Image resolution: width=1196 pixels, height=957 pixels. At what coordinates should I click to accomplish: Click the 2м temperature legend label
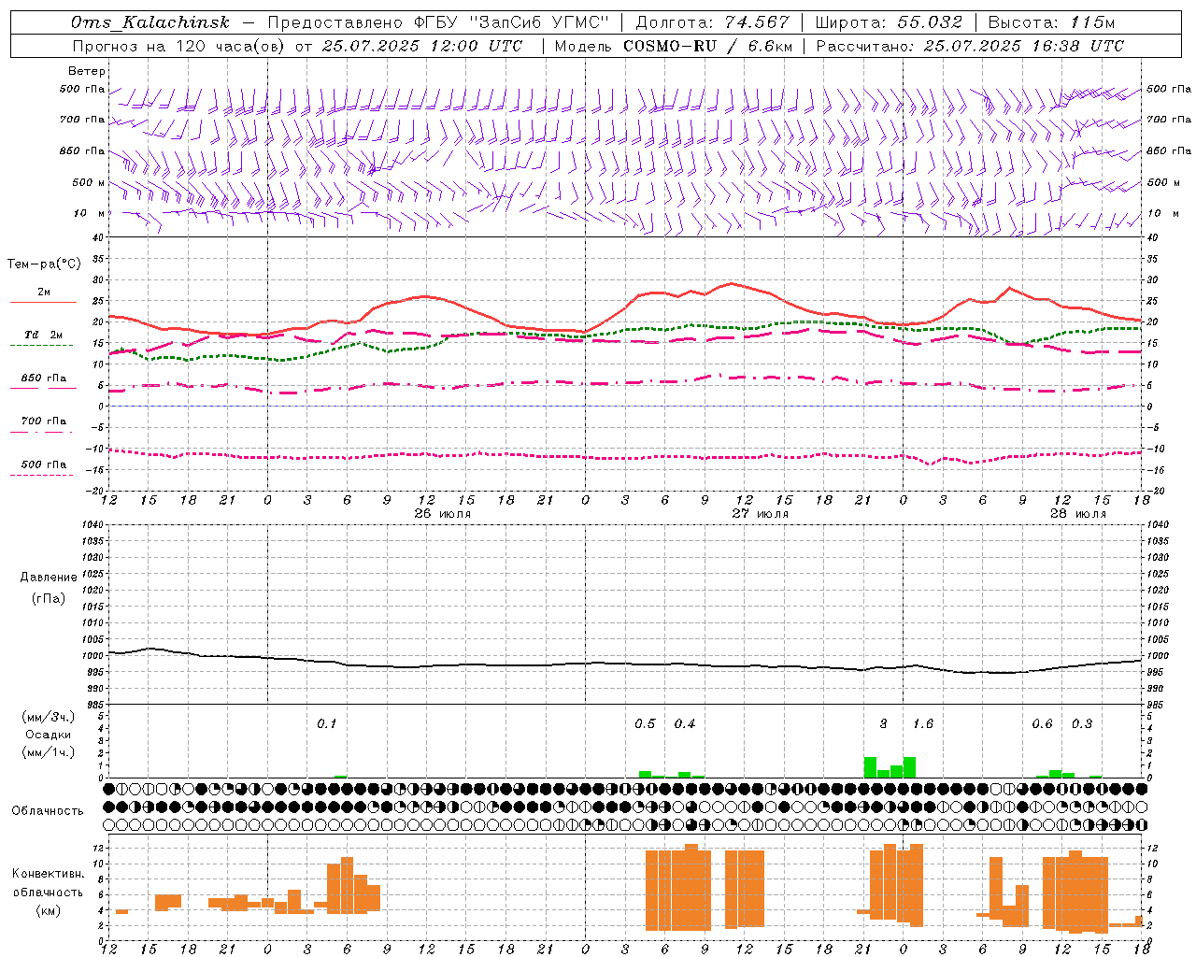click(x=44, y=292)
